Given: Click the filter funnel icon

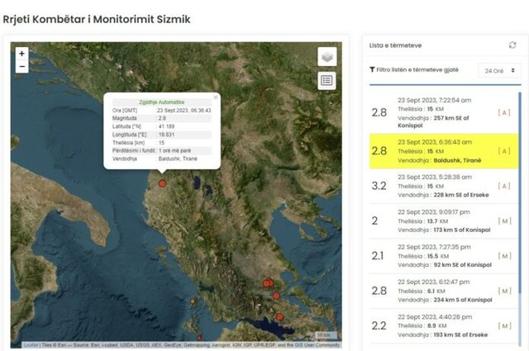Looking at the screenshot, I should 372,70.
